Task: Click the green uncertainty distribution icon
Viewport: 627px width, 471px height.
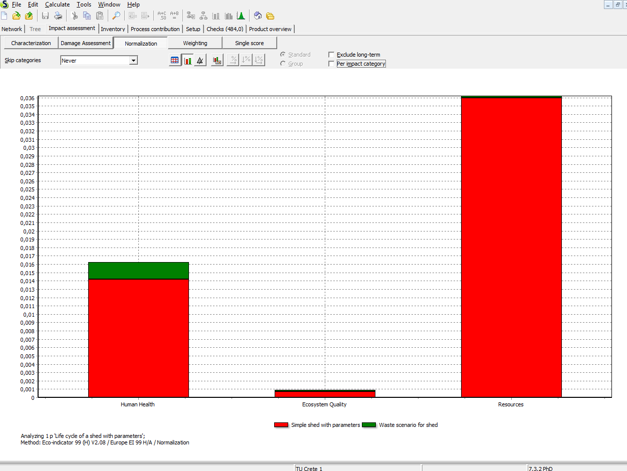Action: (241, 16)
